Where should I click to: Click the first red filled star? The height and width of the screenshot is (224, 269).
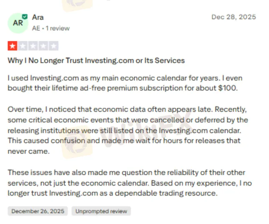(12, 46)
